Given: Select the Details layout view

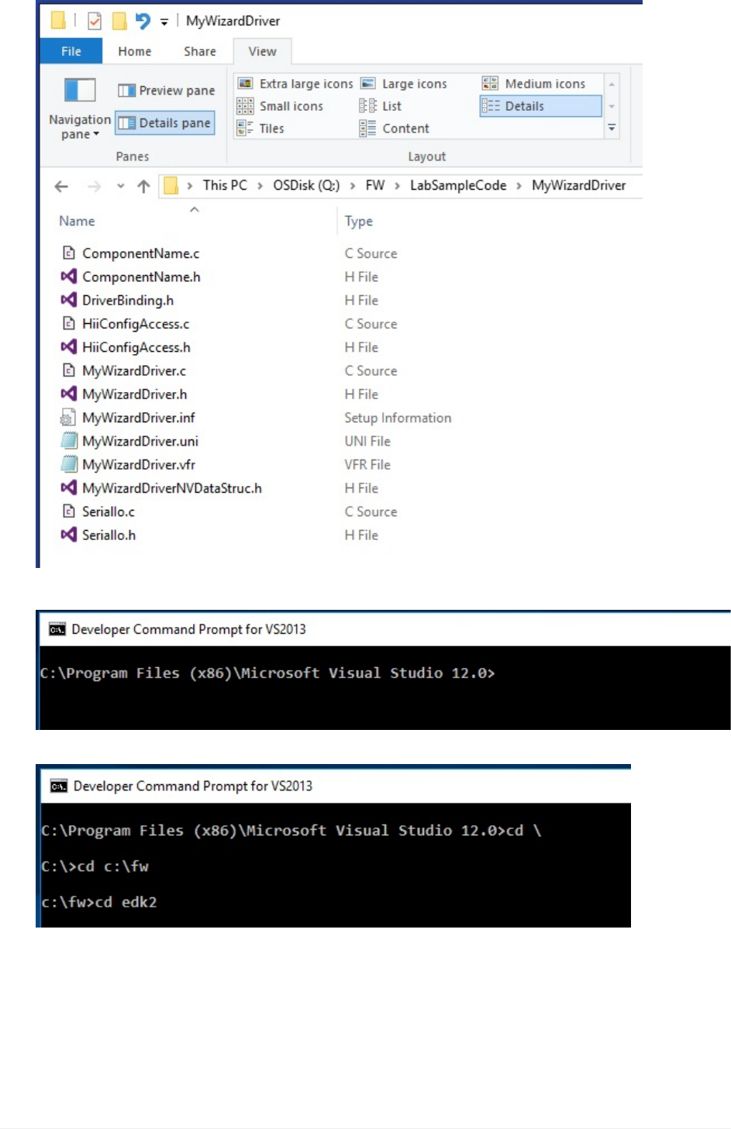Looking at the screenshot, I should (x=540, y=106).
